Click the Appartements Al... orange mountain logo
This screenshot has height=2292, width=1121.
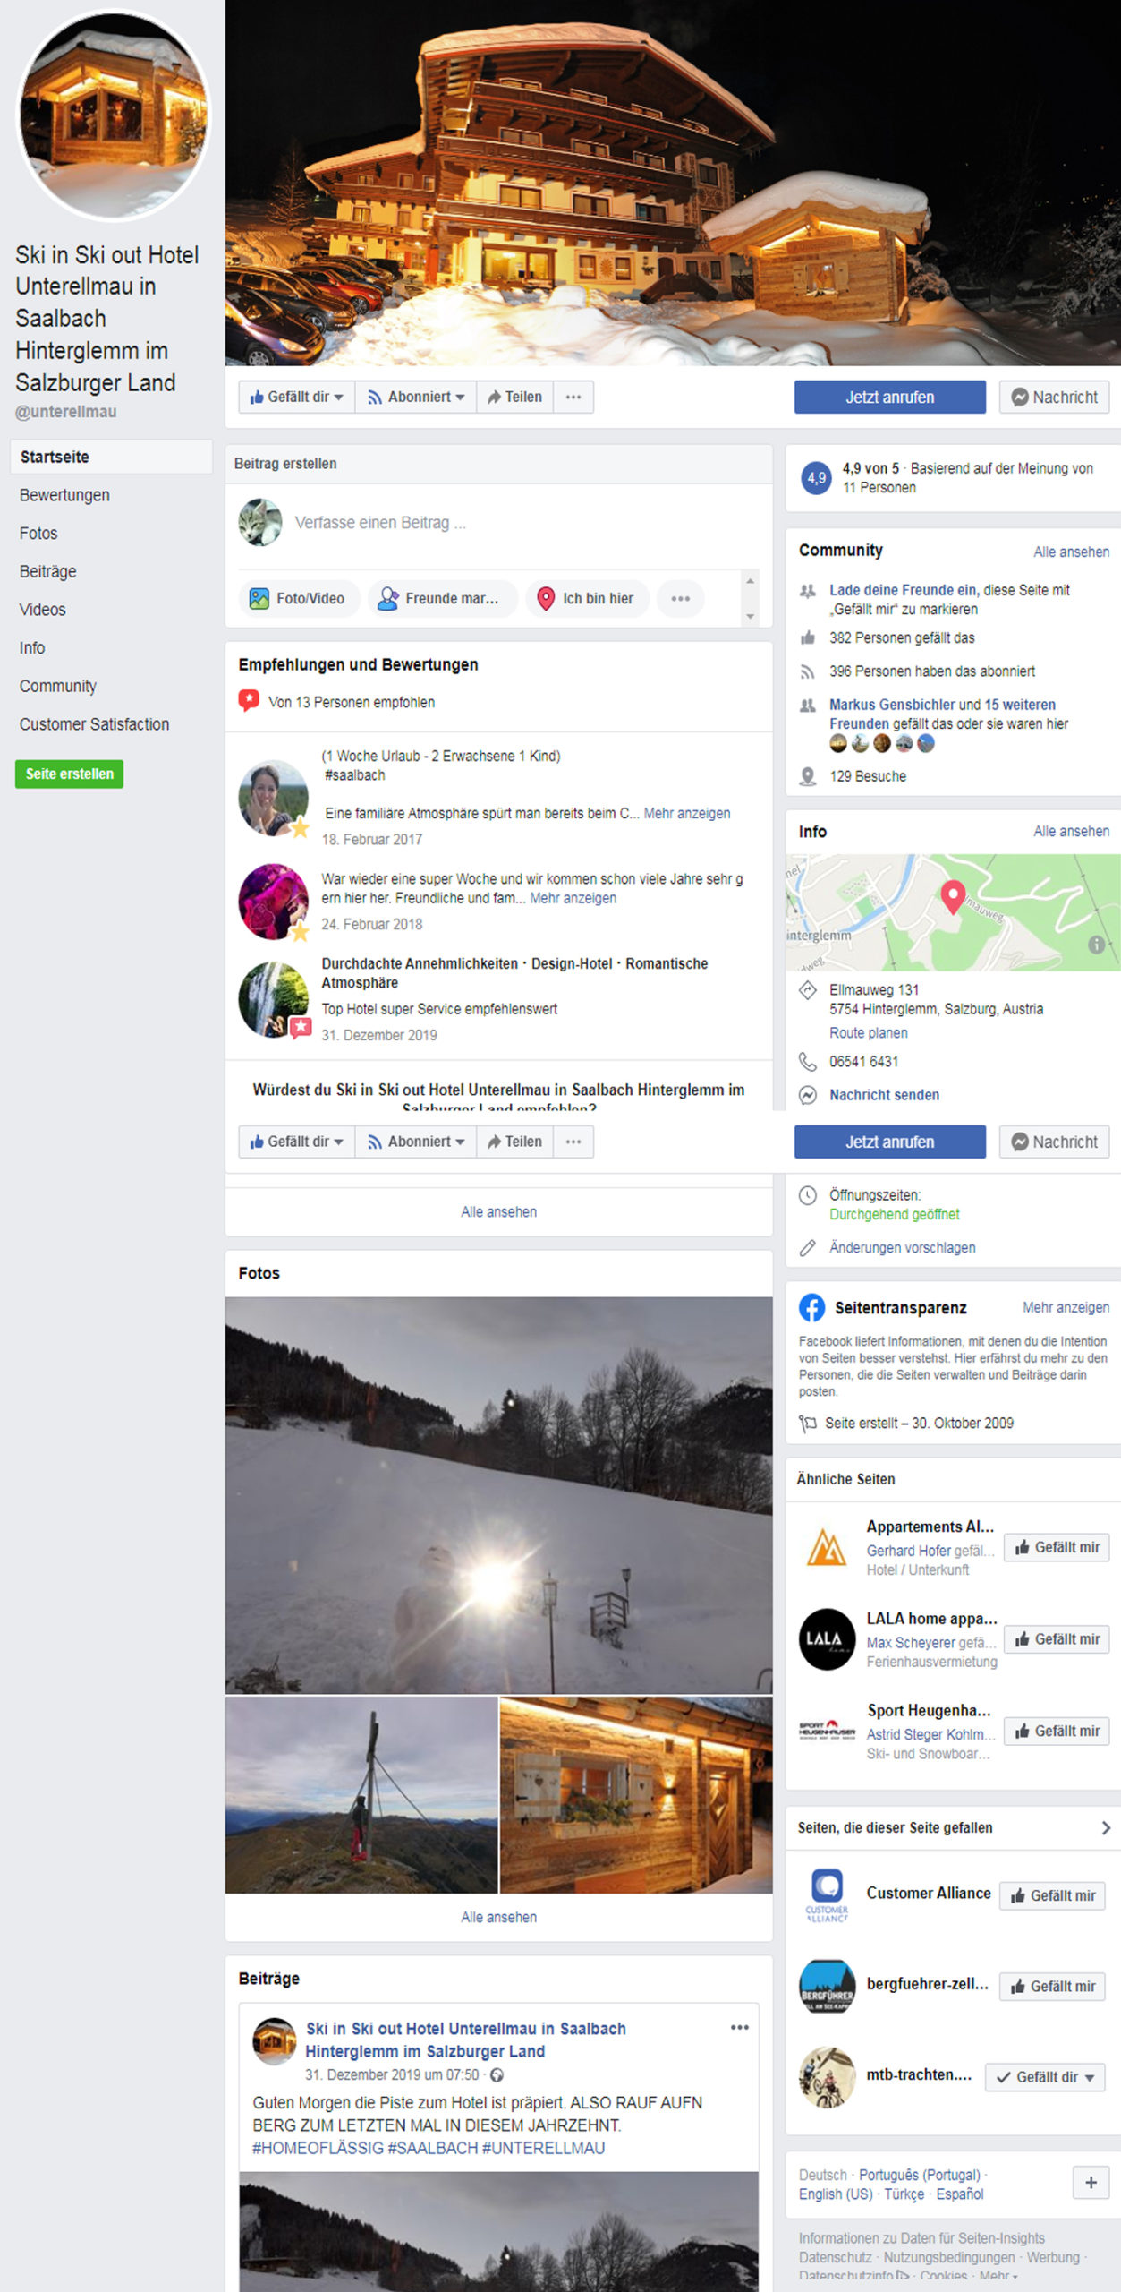pos(826,1546)
